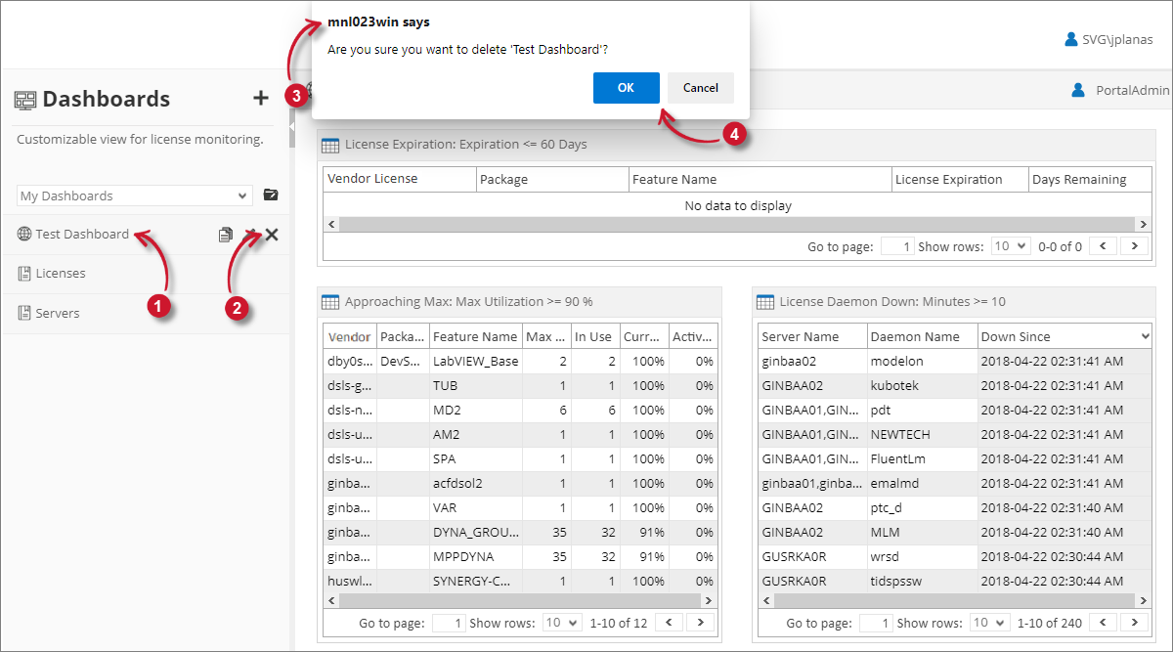Delete Test Dashboard with the X icon
The width and height of the screenshot is (1173, 652).
272,235
